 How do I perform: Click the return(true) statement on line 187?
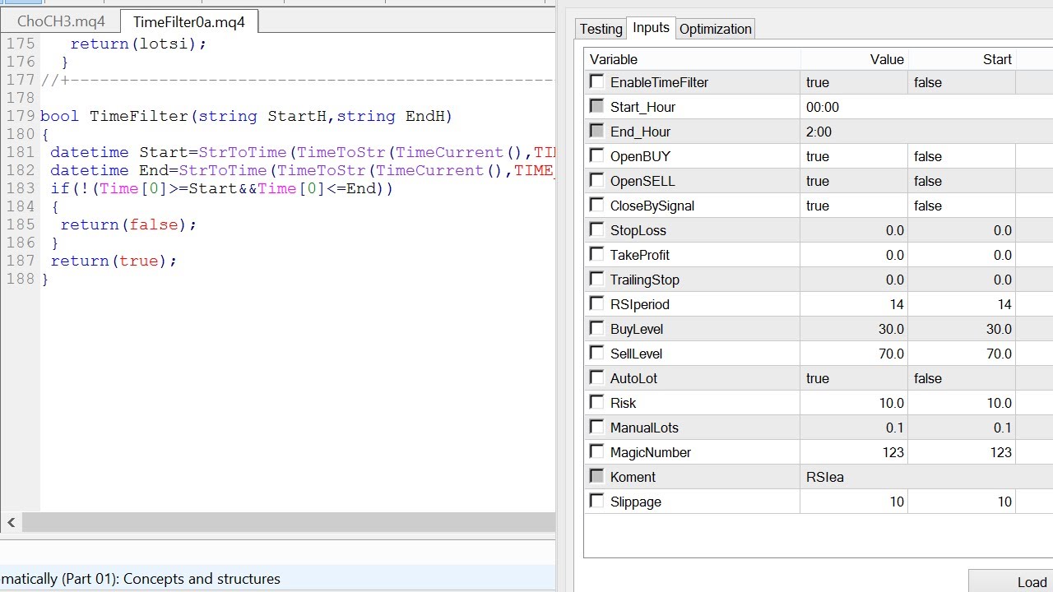[x=114, y=261]
